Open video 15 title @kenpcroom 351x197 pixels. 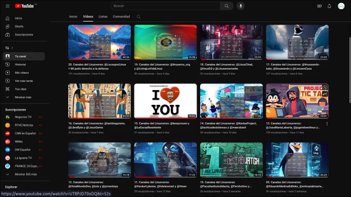click(x=162, y=126)
